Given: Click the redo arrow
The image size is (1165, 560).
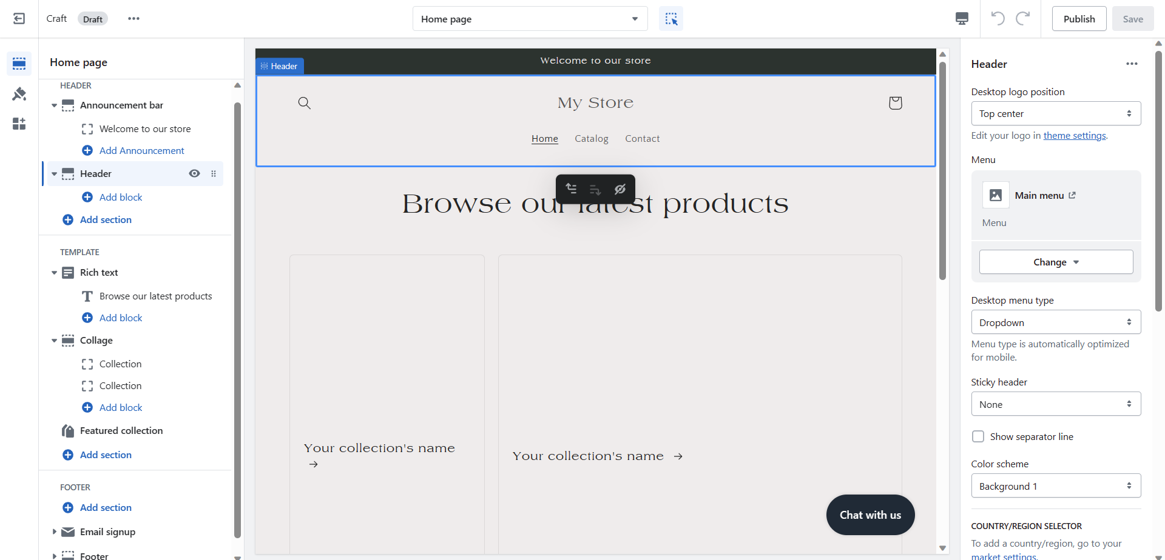Looking at the screenshot, I should [1023, 19].
